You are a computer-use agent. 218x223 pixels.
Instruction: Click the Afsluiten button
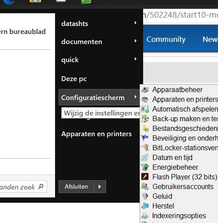(x=76, y=187)
